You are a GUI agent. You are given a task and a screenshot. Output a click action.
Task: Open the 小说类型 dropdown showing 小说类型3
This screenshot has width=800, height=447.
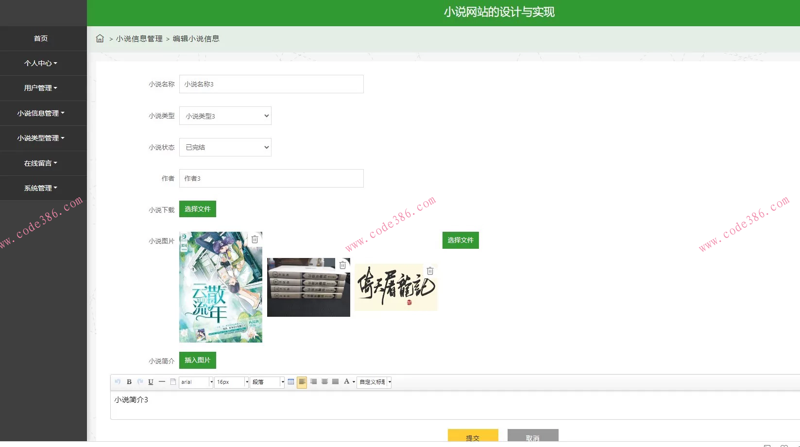click(225, 116)
